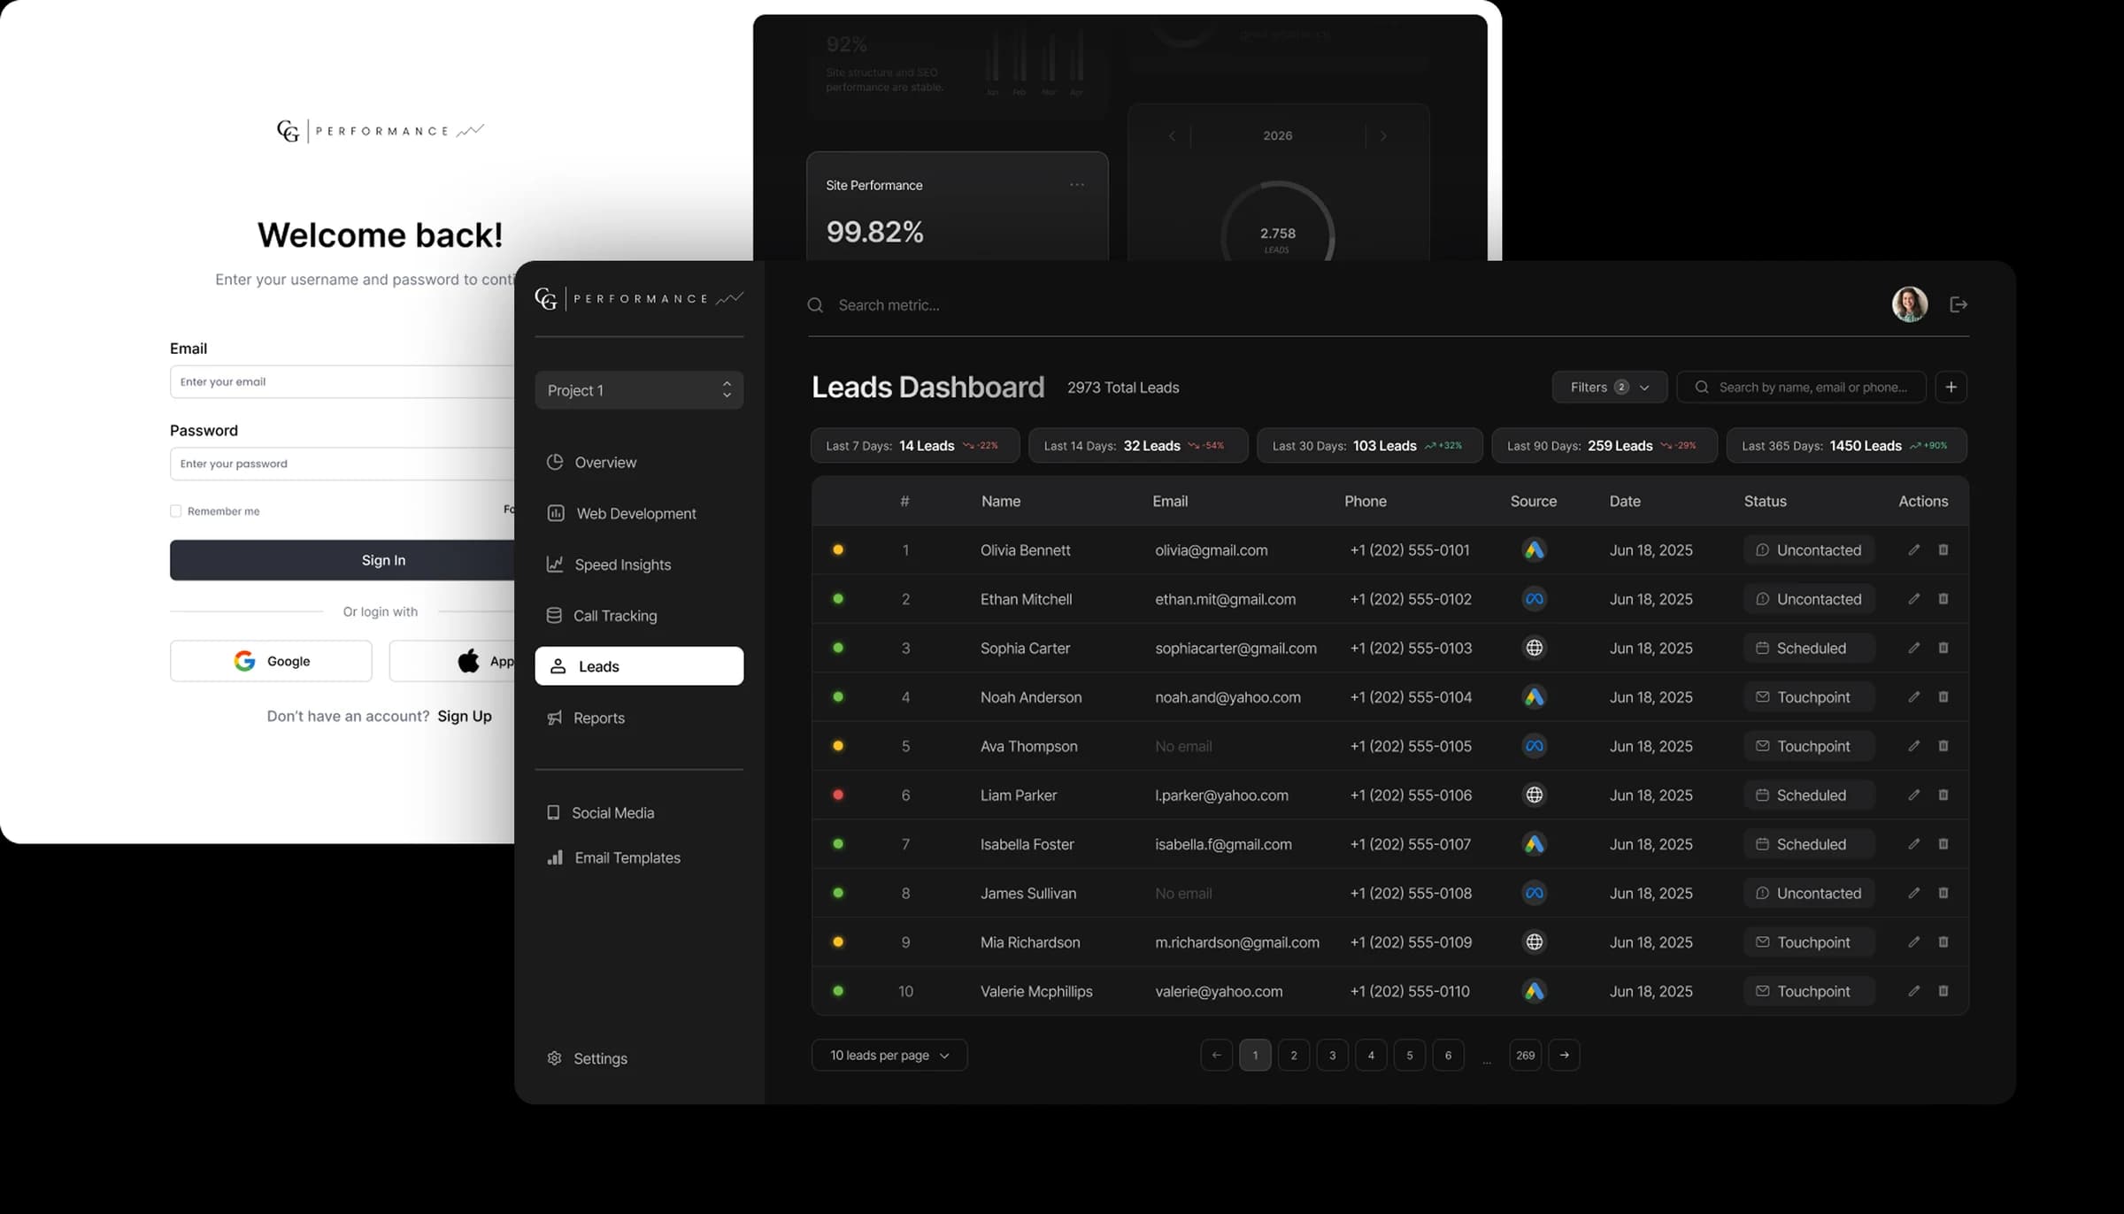
Task: Click the magnifier icon in the Search metric bar
Action: 815,305
